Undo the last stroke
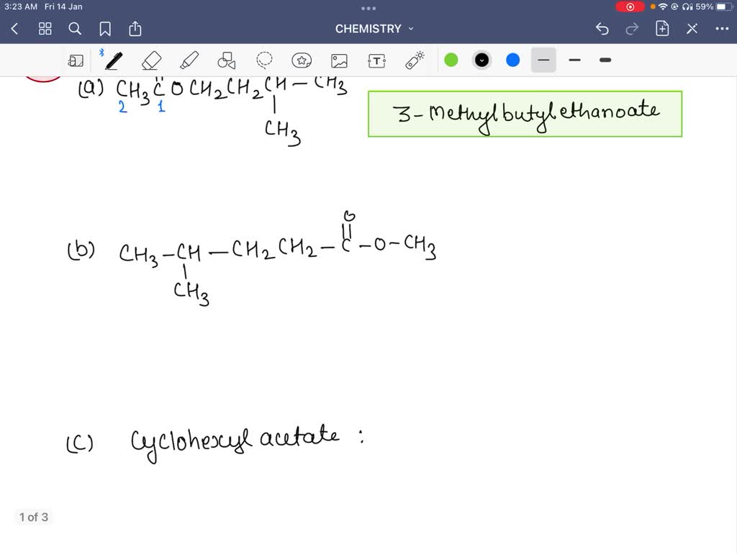This screenshot has height=553, width=737. (x=602, y=29)
